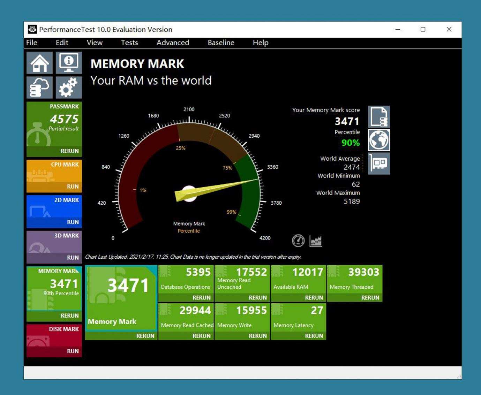This screenshot has width=481, height=395.
Task: Open settings with the gears icon
Action: pyautogui.click(x=68, y=88)
